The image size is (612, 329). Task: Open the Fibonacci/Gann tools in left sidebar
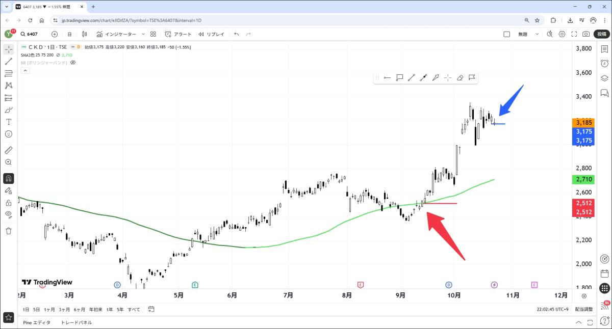coord(9,73)
